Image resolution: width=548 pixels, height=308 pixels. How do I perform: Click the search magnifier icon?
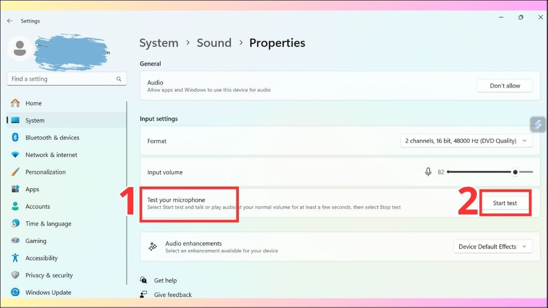pyautogui.click(x=119, y=79)
